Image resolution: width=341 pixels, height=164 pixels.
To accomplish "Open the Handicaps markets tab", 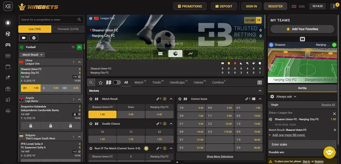I will click(x=179, y=82).
